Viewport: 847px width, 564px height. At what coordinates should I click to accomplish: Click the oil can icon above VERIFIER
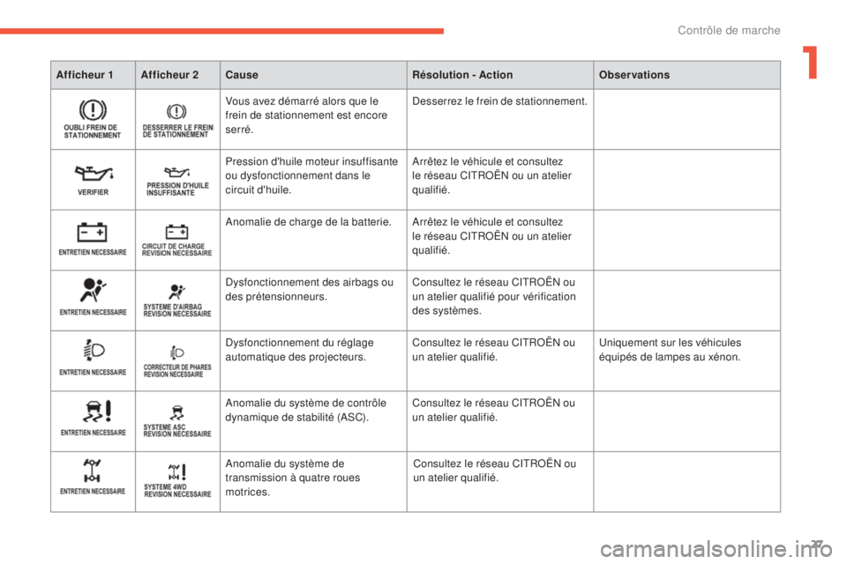tap(94, 174)
